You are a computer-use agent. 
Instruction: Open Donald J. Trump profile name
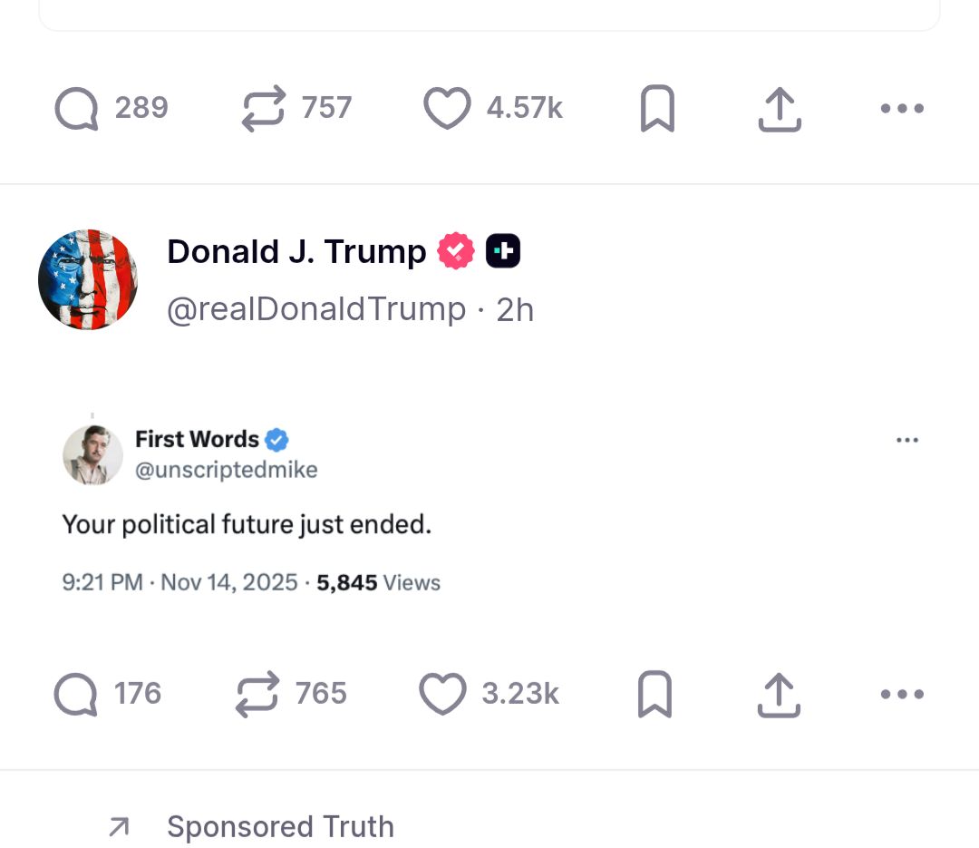(296, 251)
